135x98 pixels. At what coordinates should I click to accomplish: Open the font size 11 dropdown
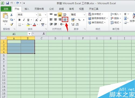pyautogui.click(x=46, y=15)
